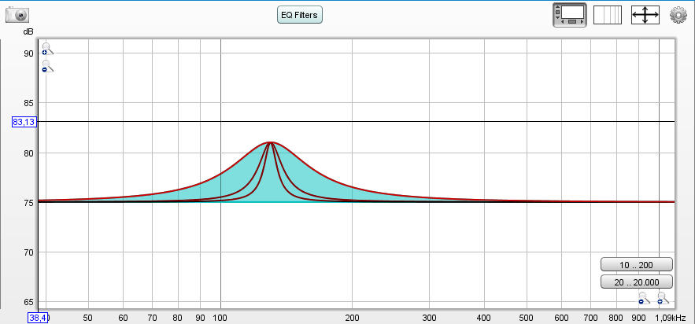Click the four-arrow fit-to-data icon
This screenshot has height=324, width=695.
click(x=645, y=15)
